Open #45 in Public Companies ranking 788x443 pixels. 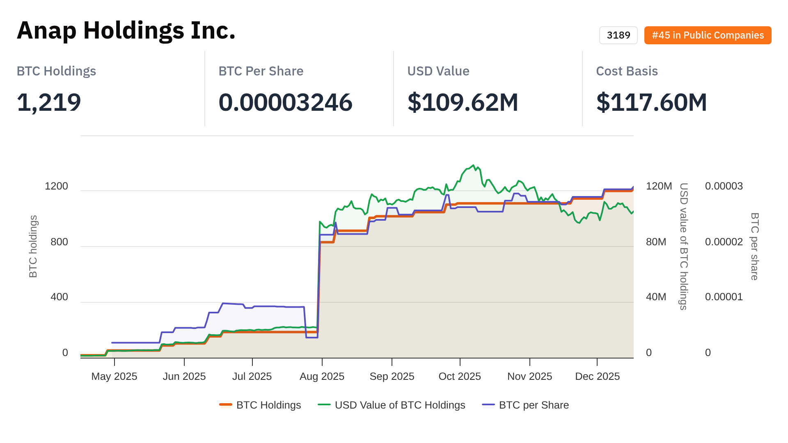[708, 35]
